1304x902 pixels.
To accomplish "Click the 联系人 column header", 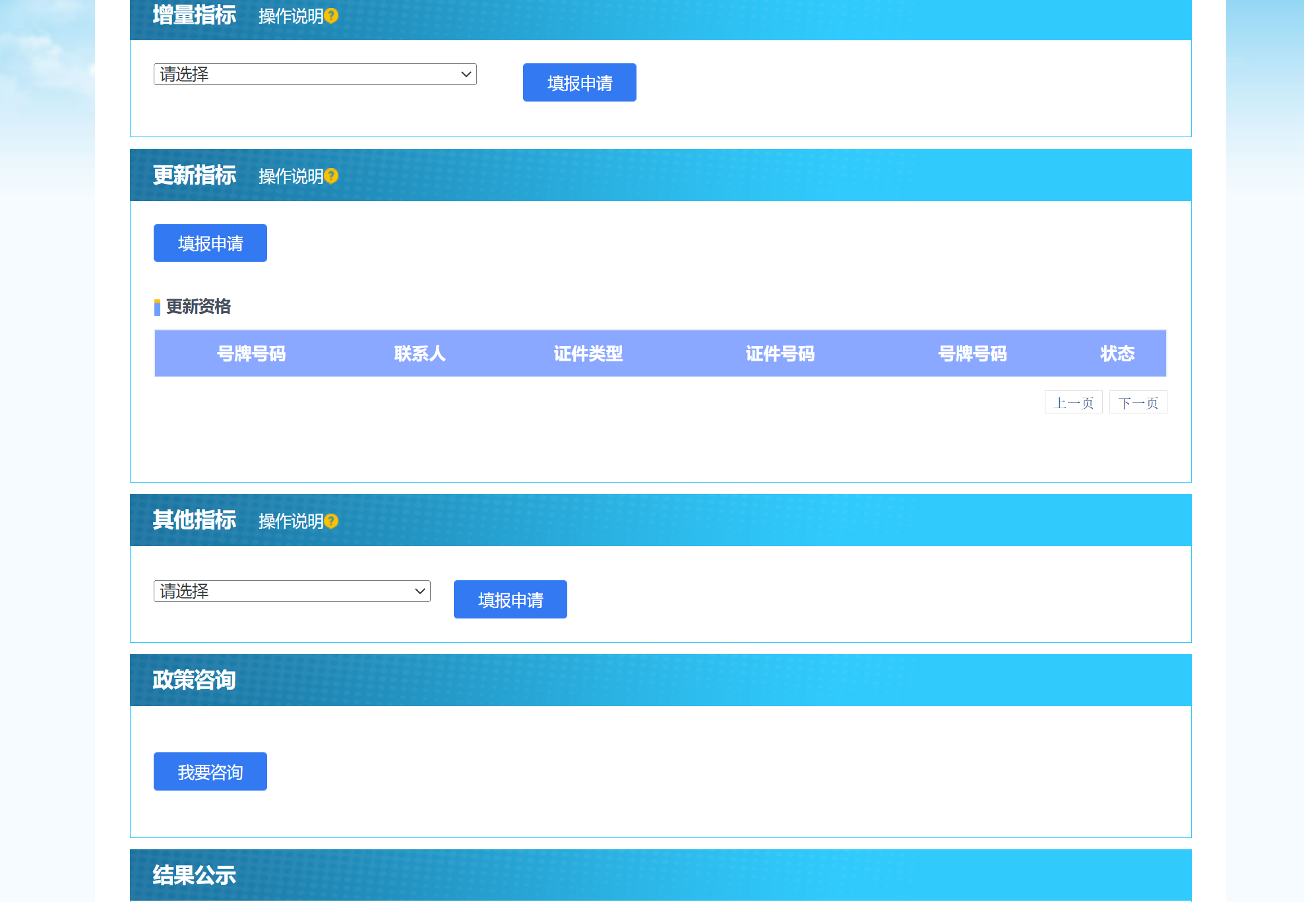I will pos(419,354).
